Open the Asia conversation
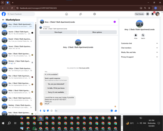163x131 pixels. (x=17, y=99)
